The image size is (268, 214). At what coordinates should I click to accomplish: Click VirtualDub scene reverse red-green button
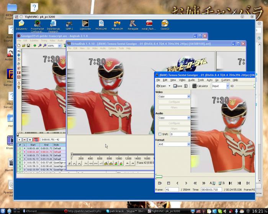pyautogui.click(x=116, y=164)
